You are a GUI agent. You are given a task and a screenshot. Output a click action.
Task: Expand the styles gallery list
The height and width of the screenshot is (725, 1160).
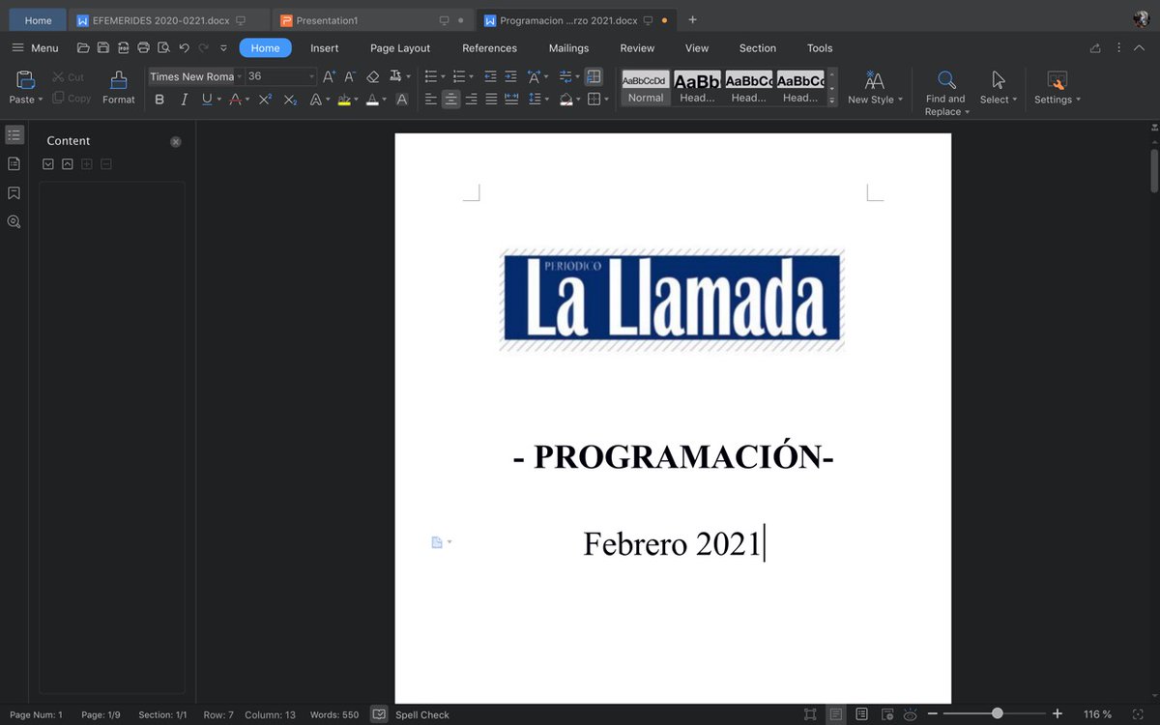tap(832, 100)
